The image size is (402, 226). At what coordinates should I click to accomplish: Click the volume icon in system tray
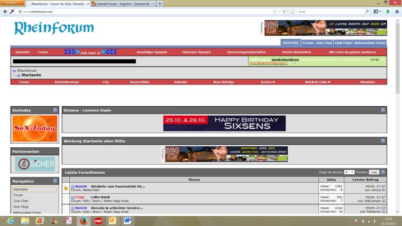pyautogui.click(x=374, y=221)
